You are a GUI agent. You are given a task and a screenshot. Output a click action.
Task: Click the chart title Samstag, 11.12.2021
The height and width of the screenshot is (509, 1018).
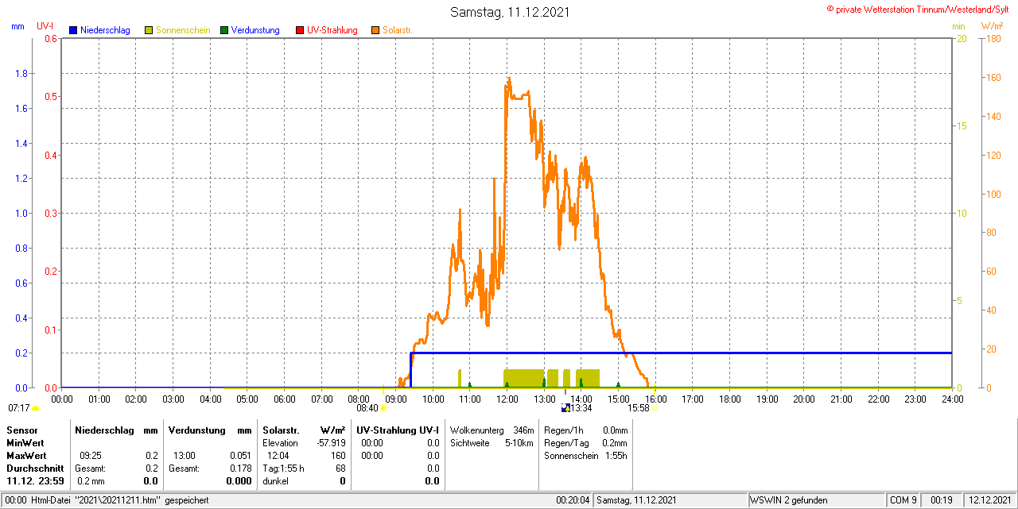(x=510, y=12)
